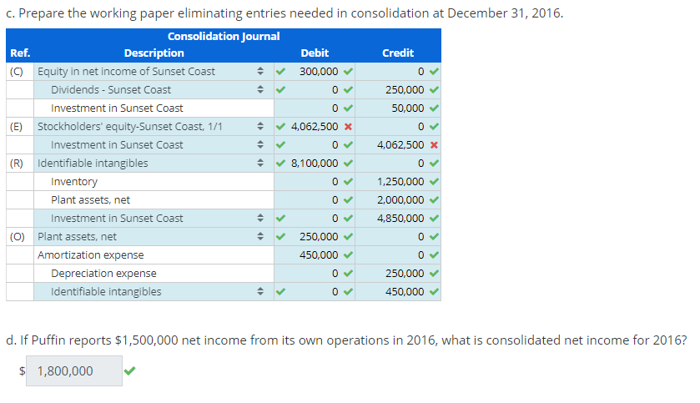Click green checkmark beside 300,000 debit

point(348,72)
